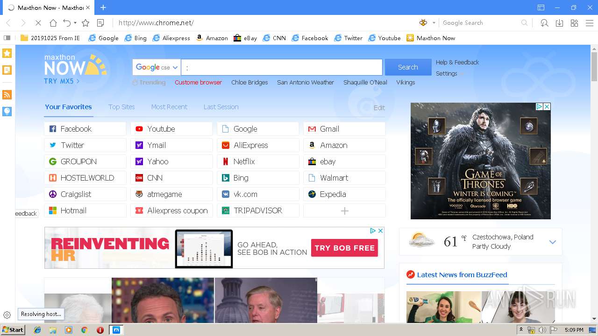
Task: Switch to Top Sites tab
Action: point(121,107)
